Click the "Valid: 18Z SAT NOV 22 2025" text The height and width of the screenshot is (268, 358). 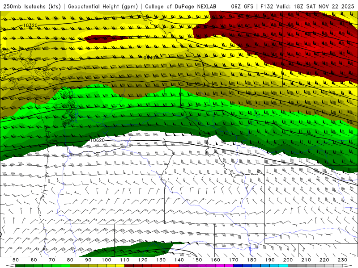(x=315, y=7)
